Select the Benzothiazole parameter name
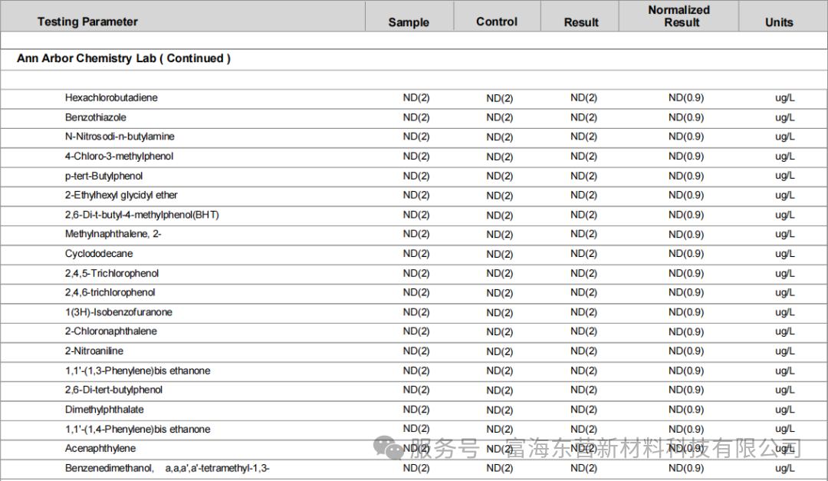The width and height of the screenshot is (828, 481). (96, 117)
